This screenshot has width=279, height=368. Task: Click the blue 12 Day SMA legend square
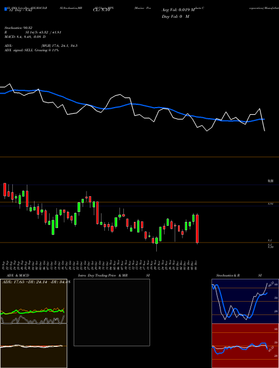(x=6, y=9)
